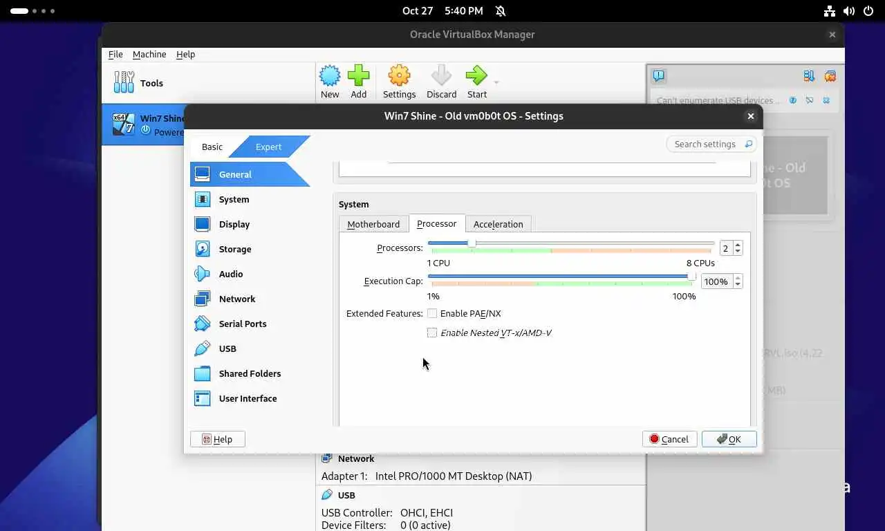Open the Storage settings category
Screen dimensions: 885x531
point(250,249)
